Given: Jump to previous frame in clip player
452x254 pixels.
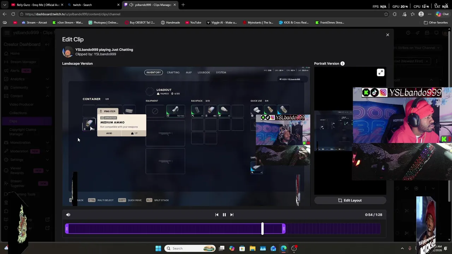Looking at the screenshot, I should coord(217,214).
